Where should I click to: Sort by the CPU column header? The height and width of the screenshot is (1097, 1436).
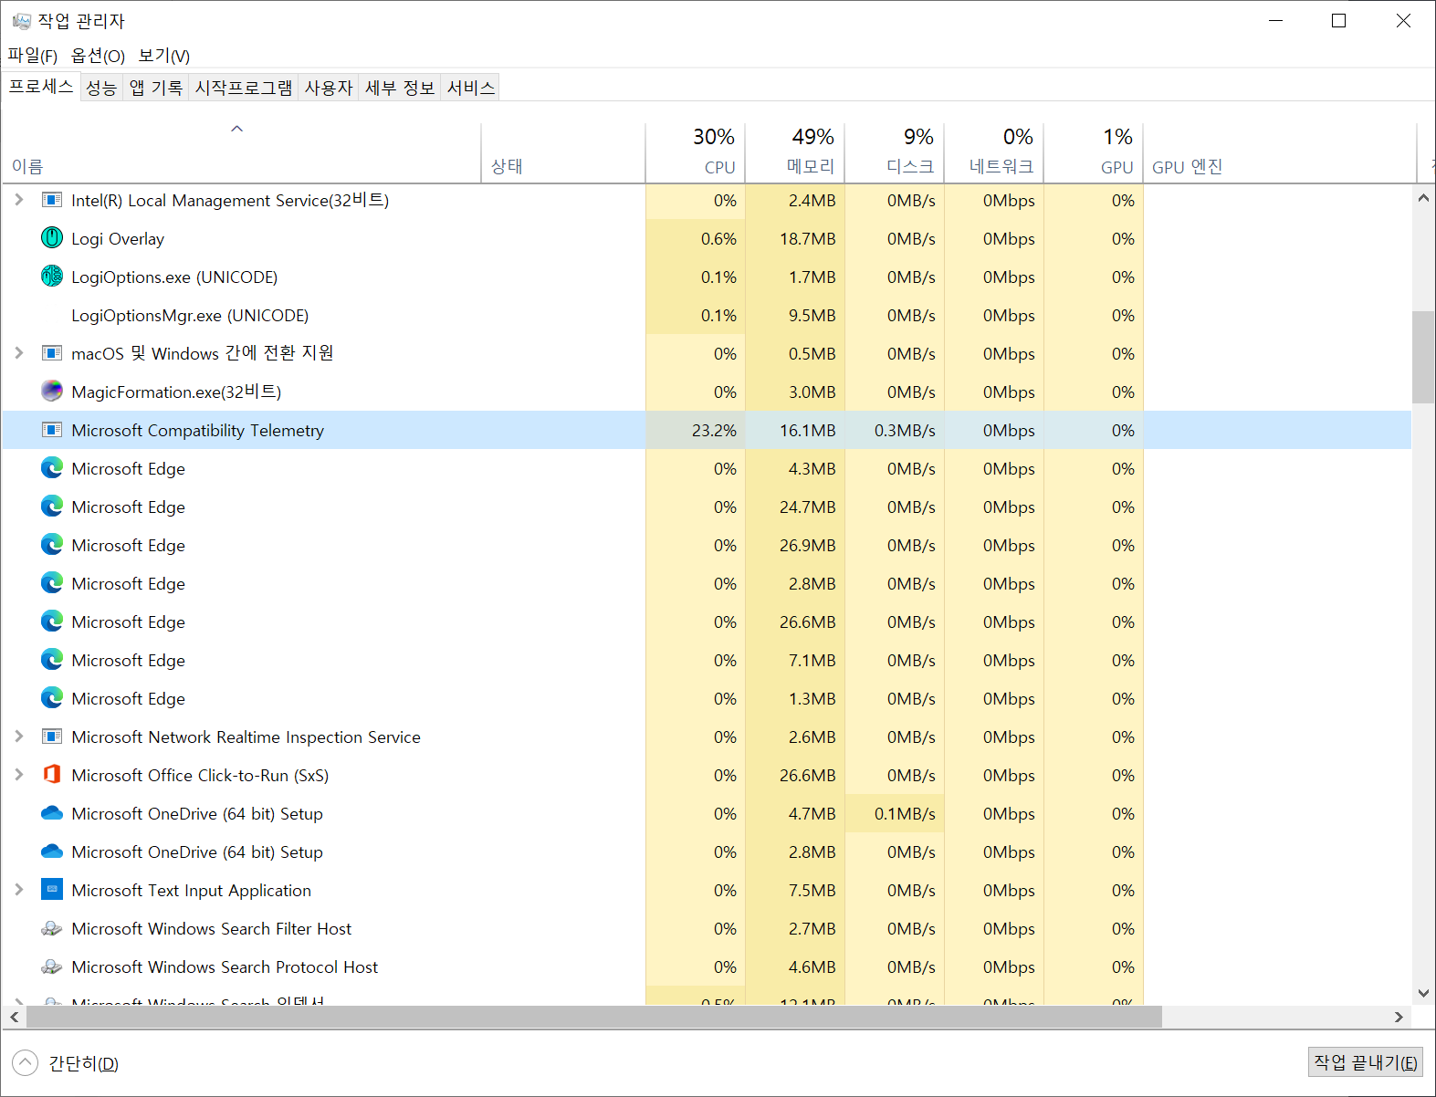[696, 152]
